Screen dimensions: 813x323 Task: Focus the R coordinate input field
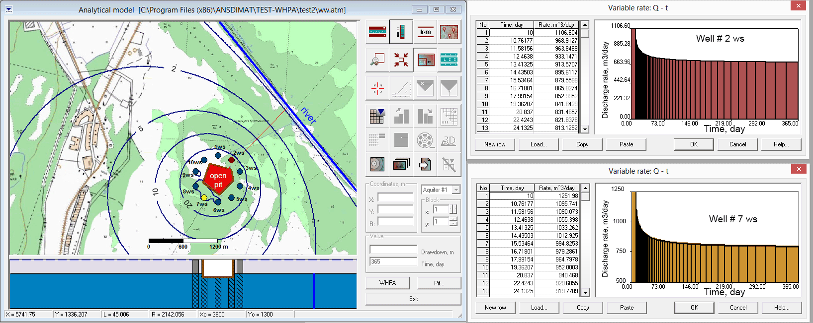pyautogui.click(x=395, y=222)
